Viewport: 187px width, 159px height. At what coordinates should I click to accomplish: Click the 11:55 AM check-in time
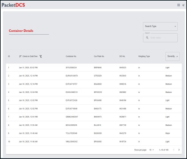tap(28, 125)
